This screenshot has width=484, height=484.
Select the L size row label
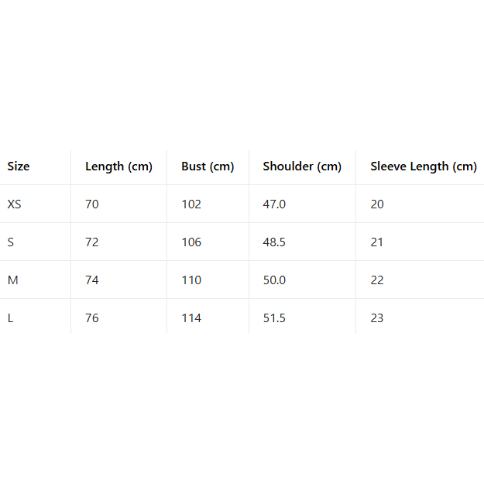11,318
